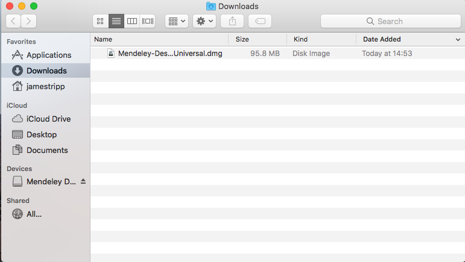Click the Today at 14:53 date

coord(387,53)
